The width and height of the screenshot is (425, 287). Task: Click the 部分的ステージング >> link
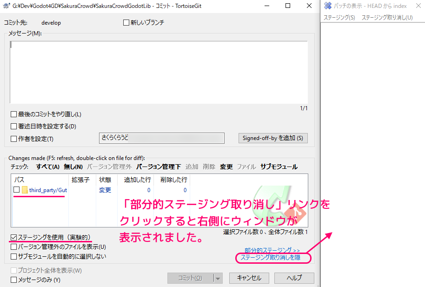(272, 250)
